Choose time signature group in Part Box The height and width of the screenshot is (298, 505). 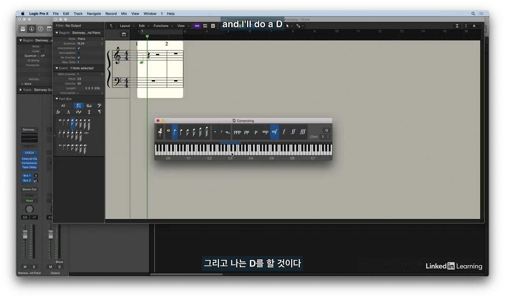coord(89,112)
